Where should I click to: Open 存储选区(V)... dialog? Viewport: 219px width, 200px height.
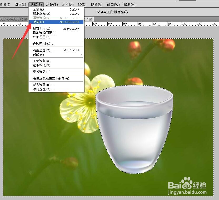[56, 89]
